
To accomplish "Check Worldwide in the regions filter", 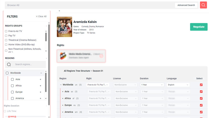I will pos(7,73).
